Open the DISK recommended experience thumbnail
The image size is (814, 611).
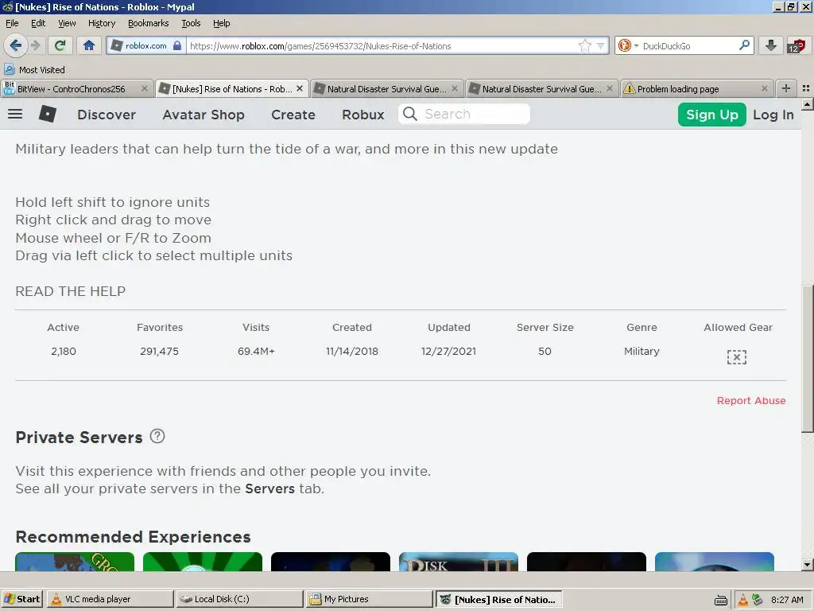[459, 562]
